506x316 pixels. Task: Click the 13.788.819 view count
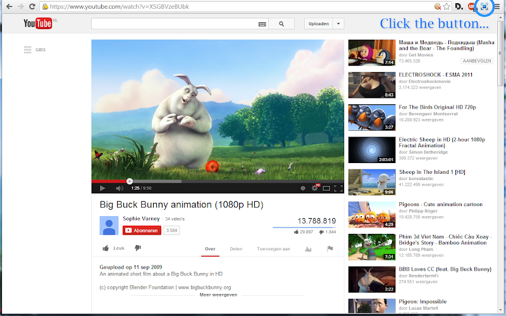317,221
